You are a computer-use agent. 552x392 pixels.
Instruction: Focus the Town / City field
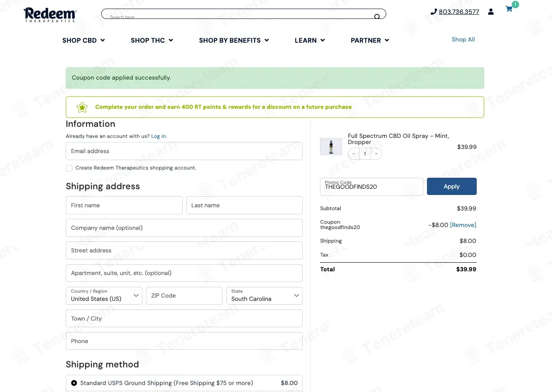(184, 319)
